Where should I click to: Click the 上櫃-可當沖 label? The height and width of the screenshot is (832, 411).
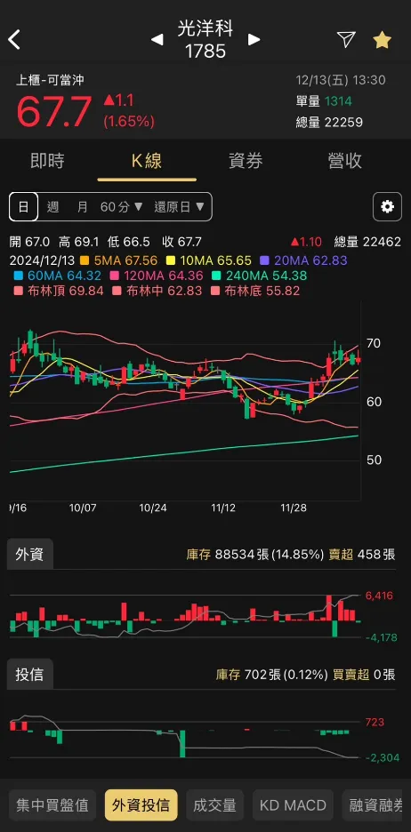click(x=50, y=80)
